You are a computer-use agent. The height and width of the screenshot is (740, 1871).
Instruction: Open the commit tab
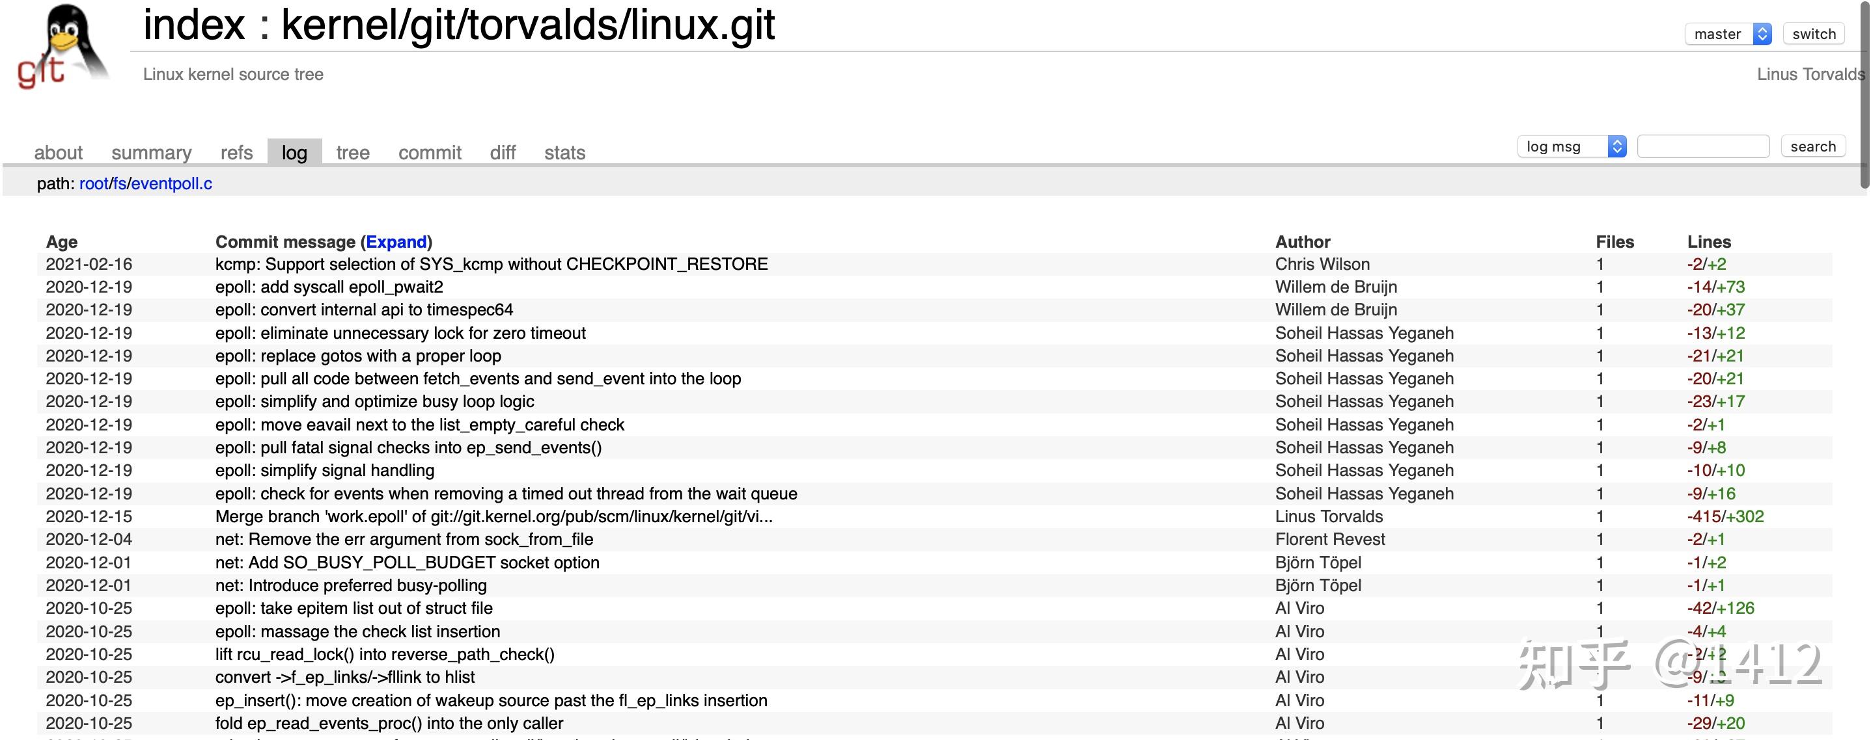tap(429, 152)
